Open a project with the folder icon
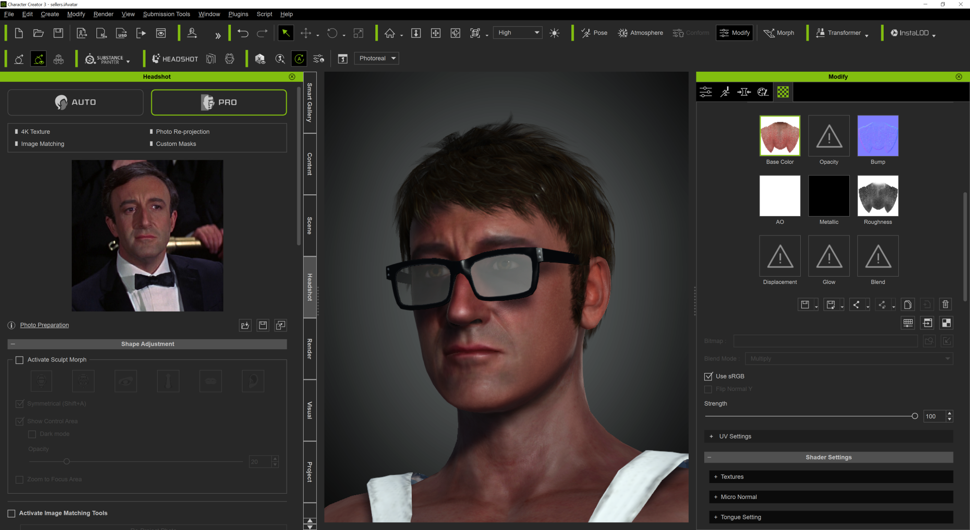 pyautogui.click(x=38, y=33)
